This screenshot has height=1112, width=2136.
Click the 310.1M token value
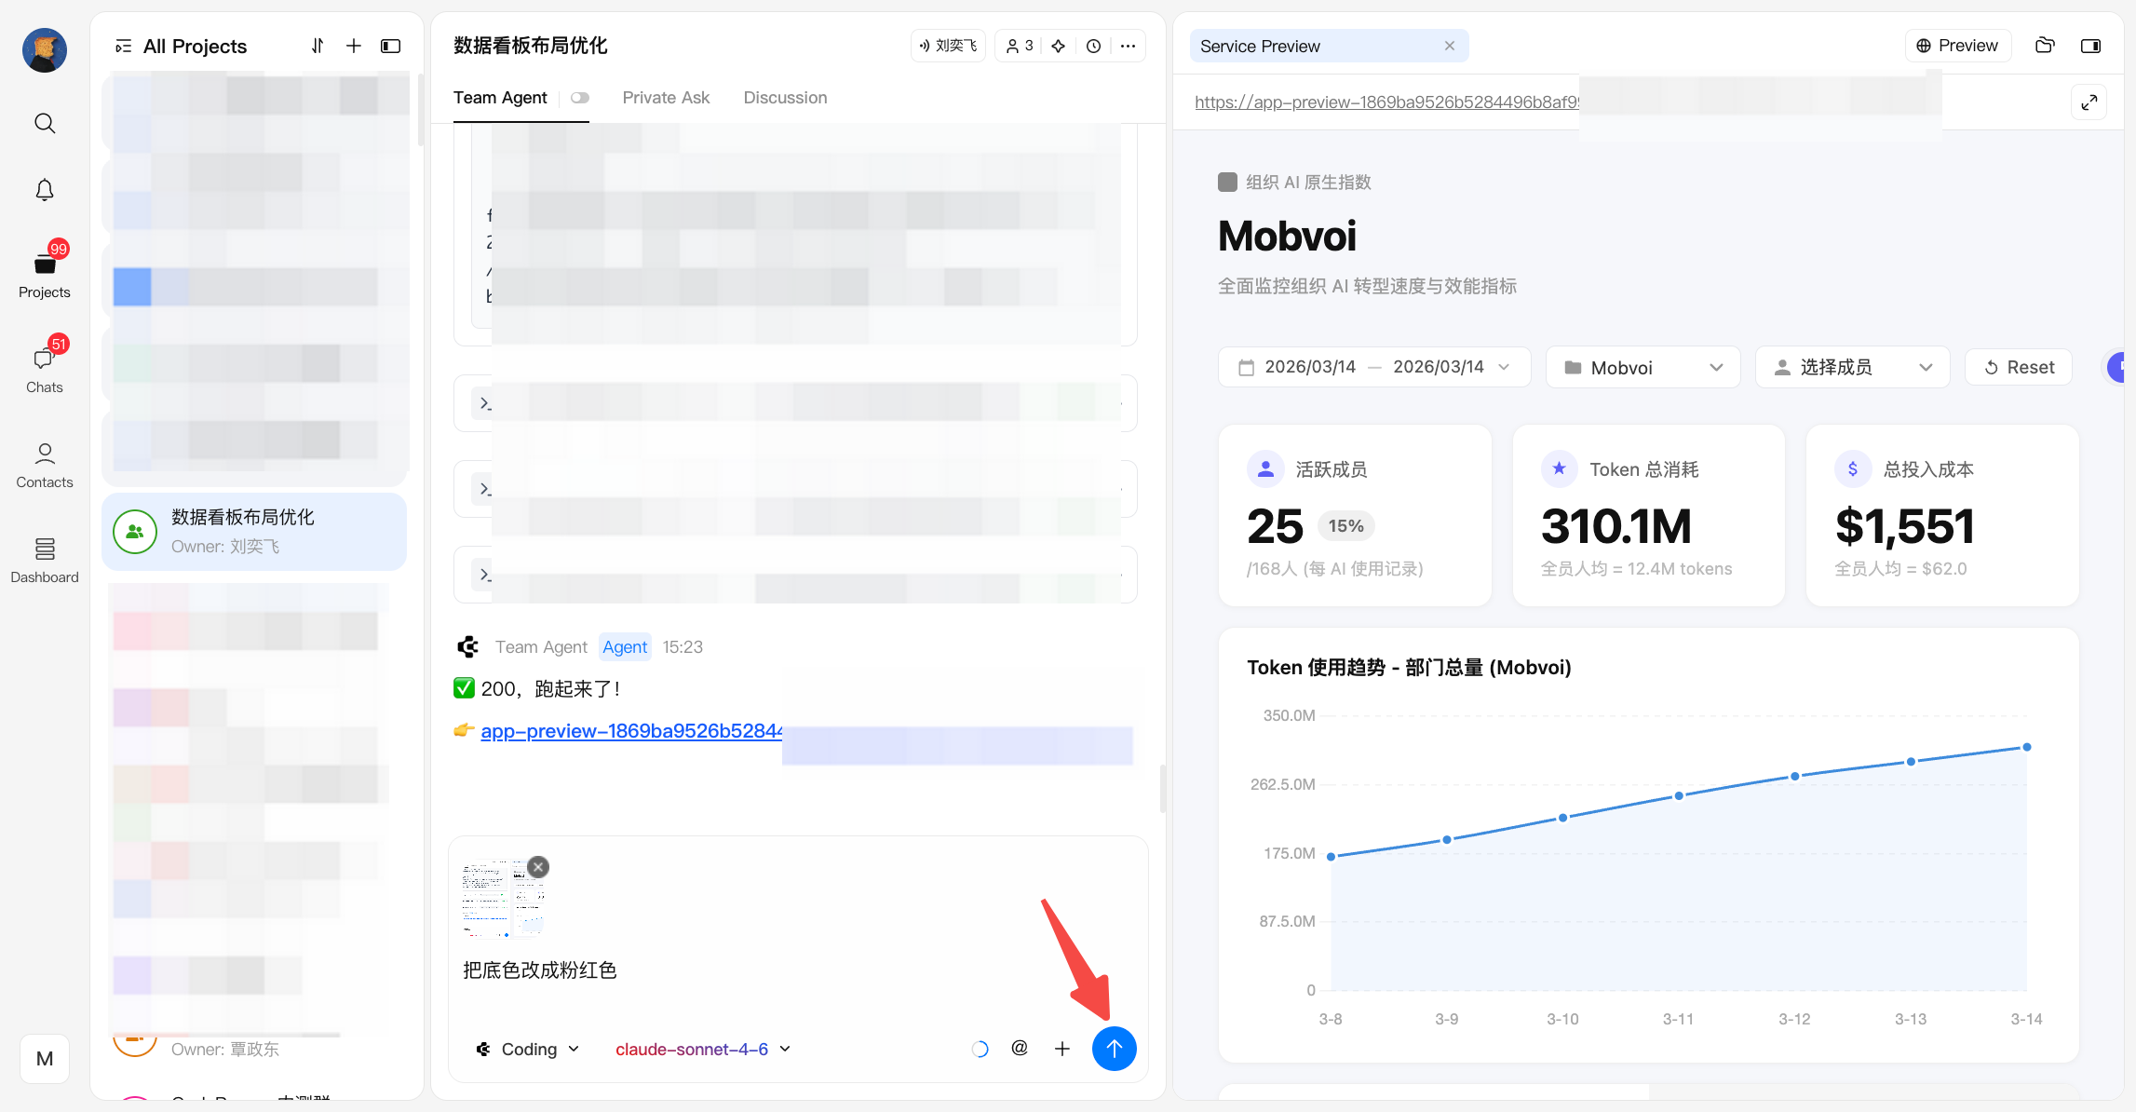[1616, 526]
